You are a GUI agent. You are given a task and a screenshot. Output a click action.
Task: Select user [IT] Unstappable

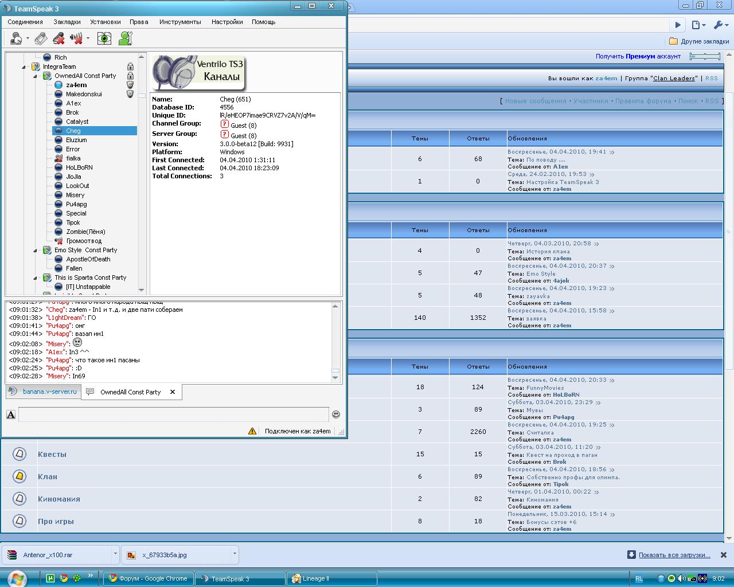[88, 287]
